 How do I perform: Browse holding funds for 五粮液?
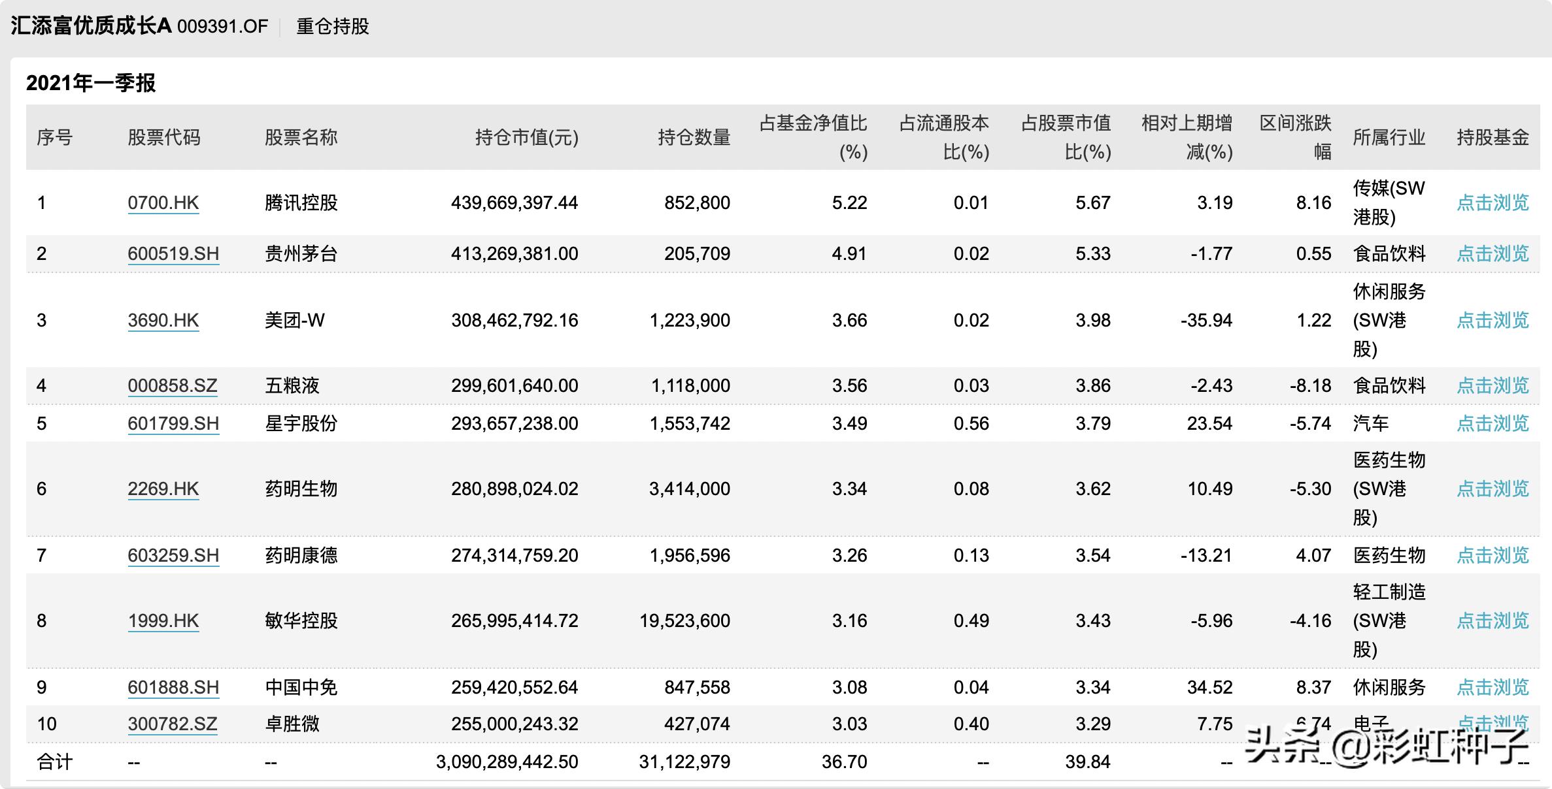click(1493, 385)
